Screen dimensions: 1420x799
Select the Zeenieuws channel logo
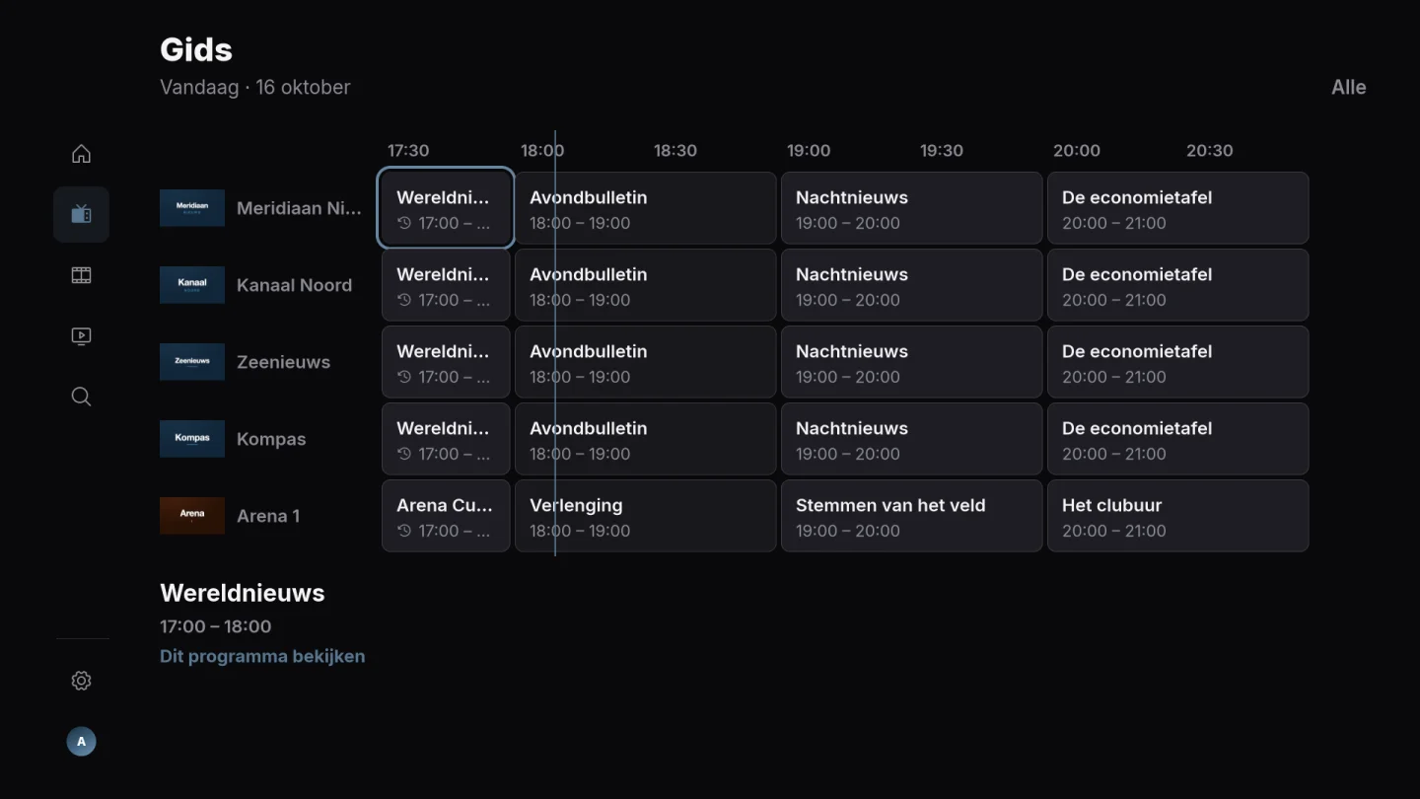pos(192,362)
